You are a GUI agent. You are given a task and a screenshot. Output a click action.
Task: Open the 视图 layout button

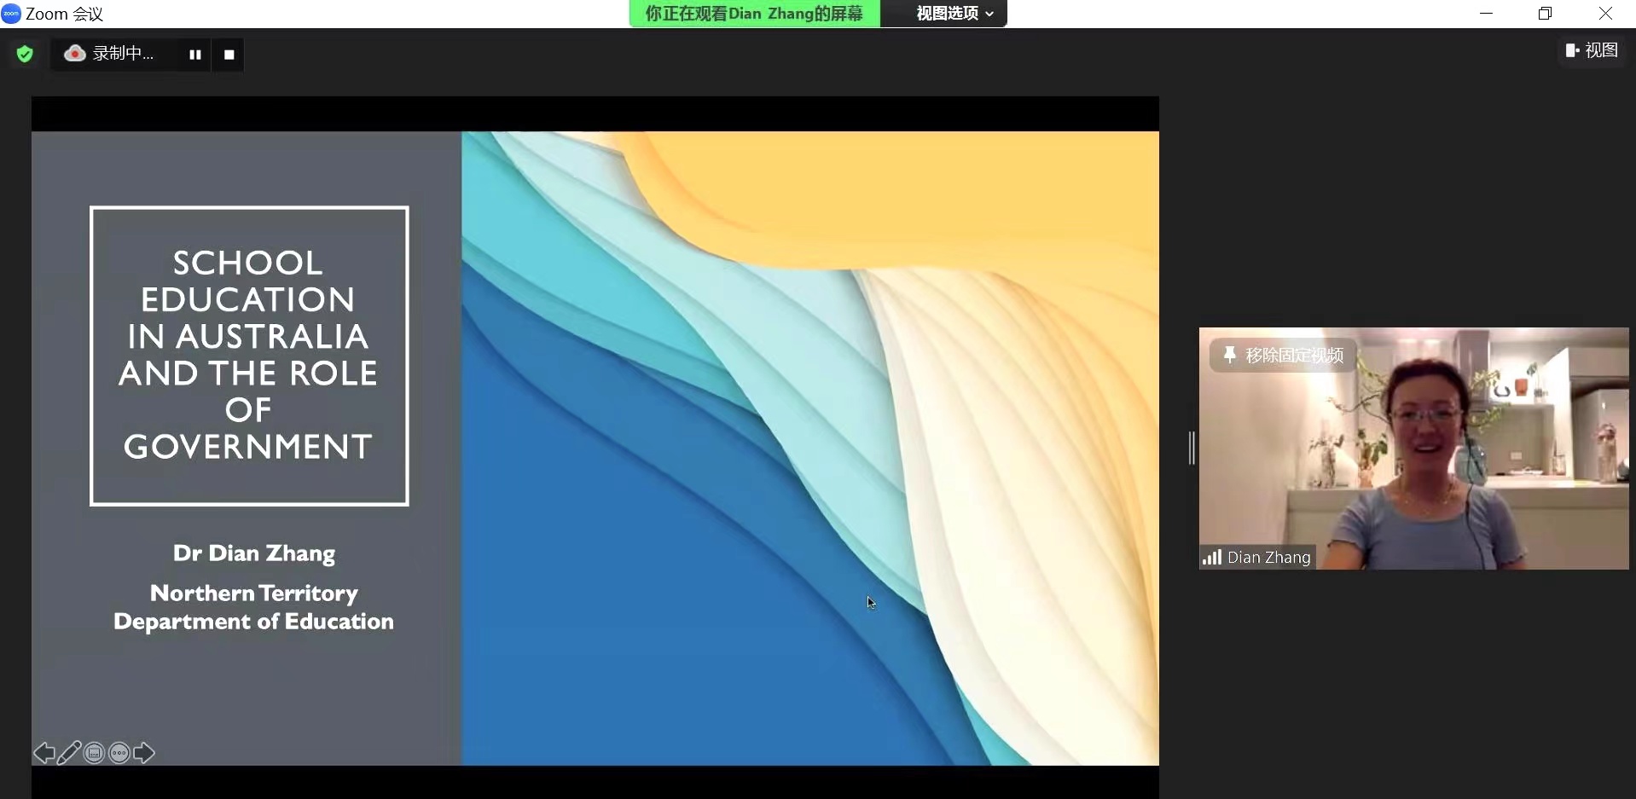click(1592, 50)
